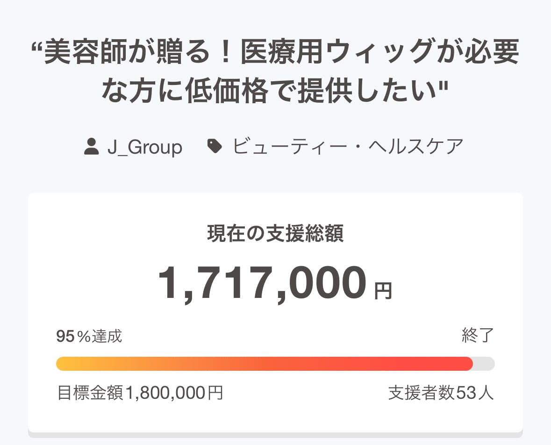551x445 pixels.
Task: Click the tag icon before ビューティー・ヘルスケア
Action: tap(215, 147)
